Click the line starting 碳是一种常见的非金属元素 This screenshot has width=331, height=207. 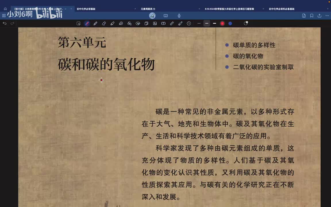225,112
